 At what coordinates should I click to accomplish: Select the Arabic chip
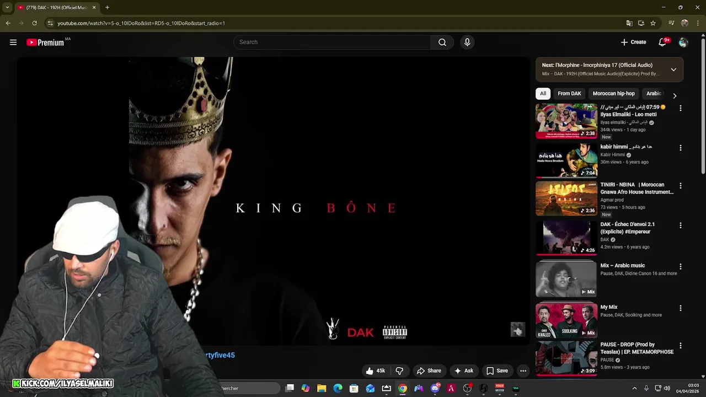point(654,93)
